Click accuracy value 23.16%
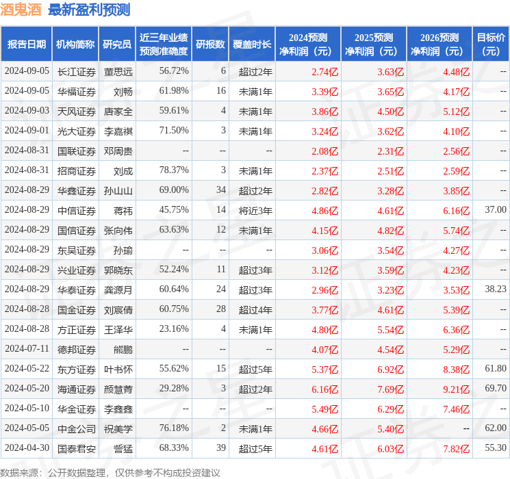This screenshot has height=479, width=510. (x=174, y=328)
